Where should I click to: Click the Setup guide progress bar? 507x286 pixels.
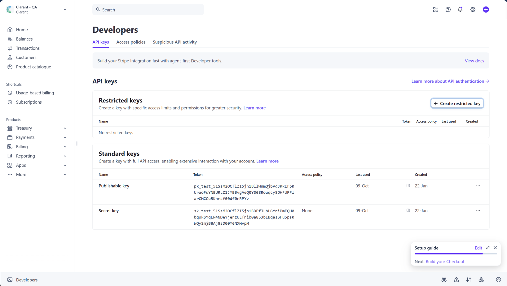point(456,254)
